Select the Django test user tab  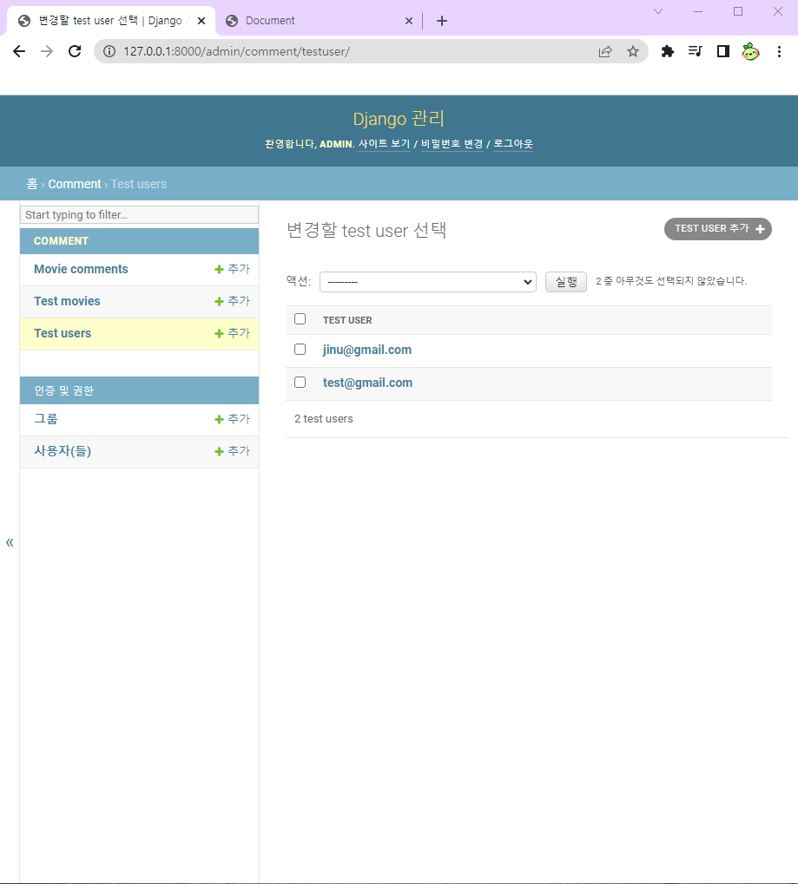tap(110, 21)
